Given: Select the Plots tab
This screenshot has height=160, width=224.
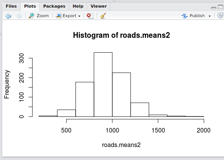Looking at the screenshot, I should (x=30, y=6).
